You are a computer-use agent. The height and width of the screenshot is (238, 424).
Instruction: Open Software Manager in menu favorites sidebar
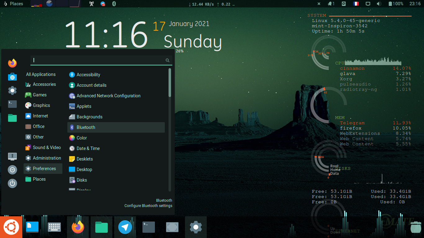tap(12, 77)
